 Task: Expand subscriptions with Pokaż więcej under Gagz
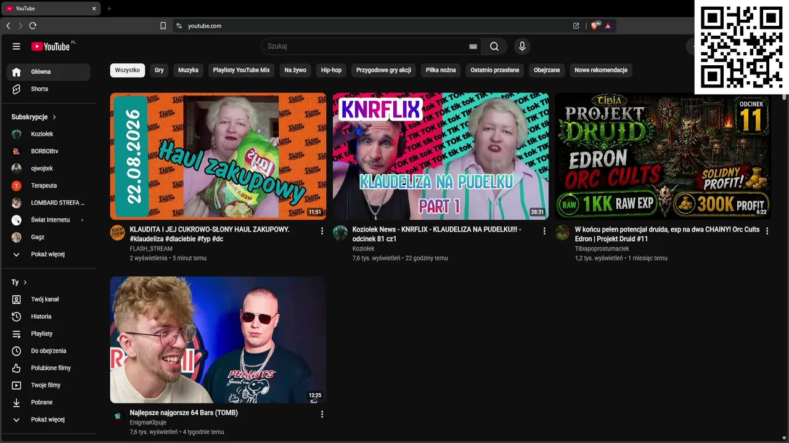tap(49, 254)
